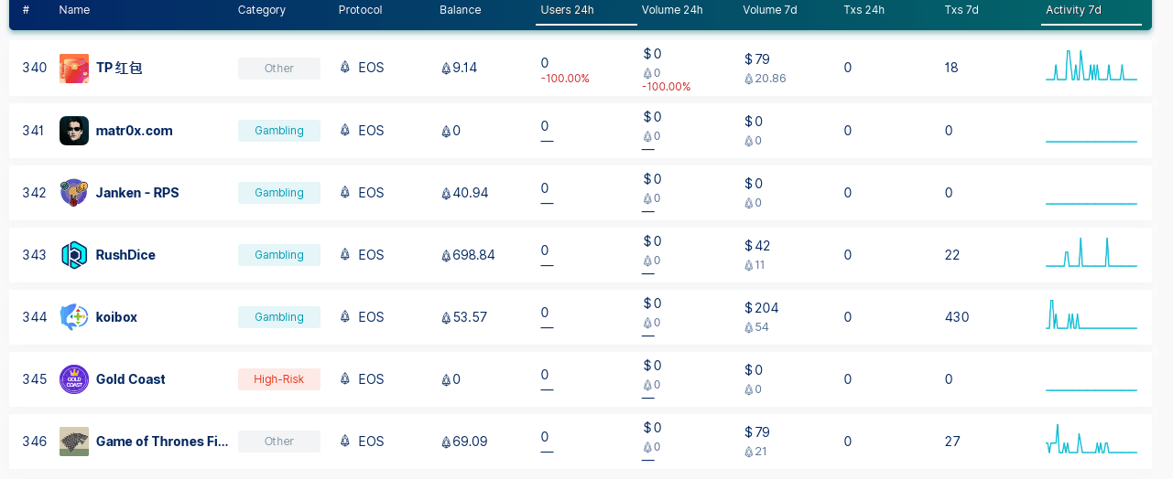1173x479 pixels.
Task: Open RushDice 7-day activity sparkline chart
Action: pyautogui.click(x=1091, y=252)
